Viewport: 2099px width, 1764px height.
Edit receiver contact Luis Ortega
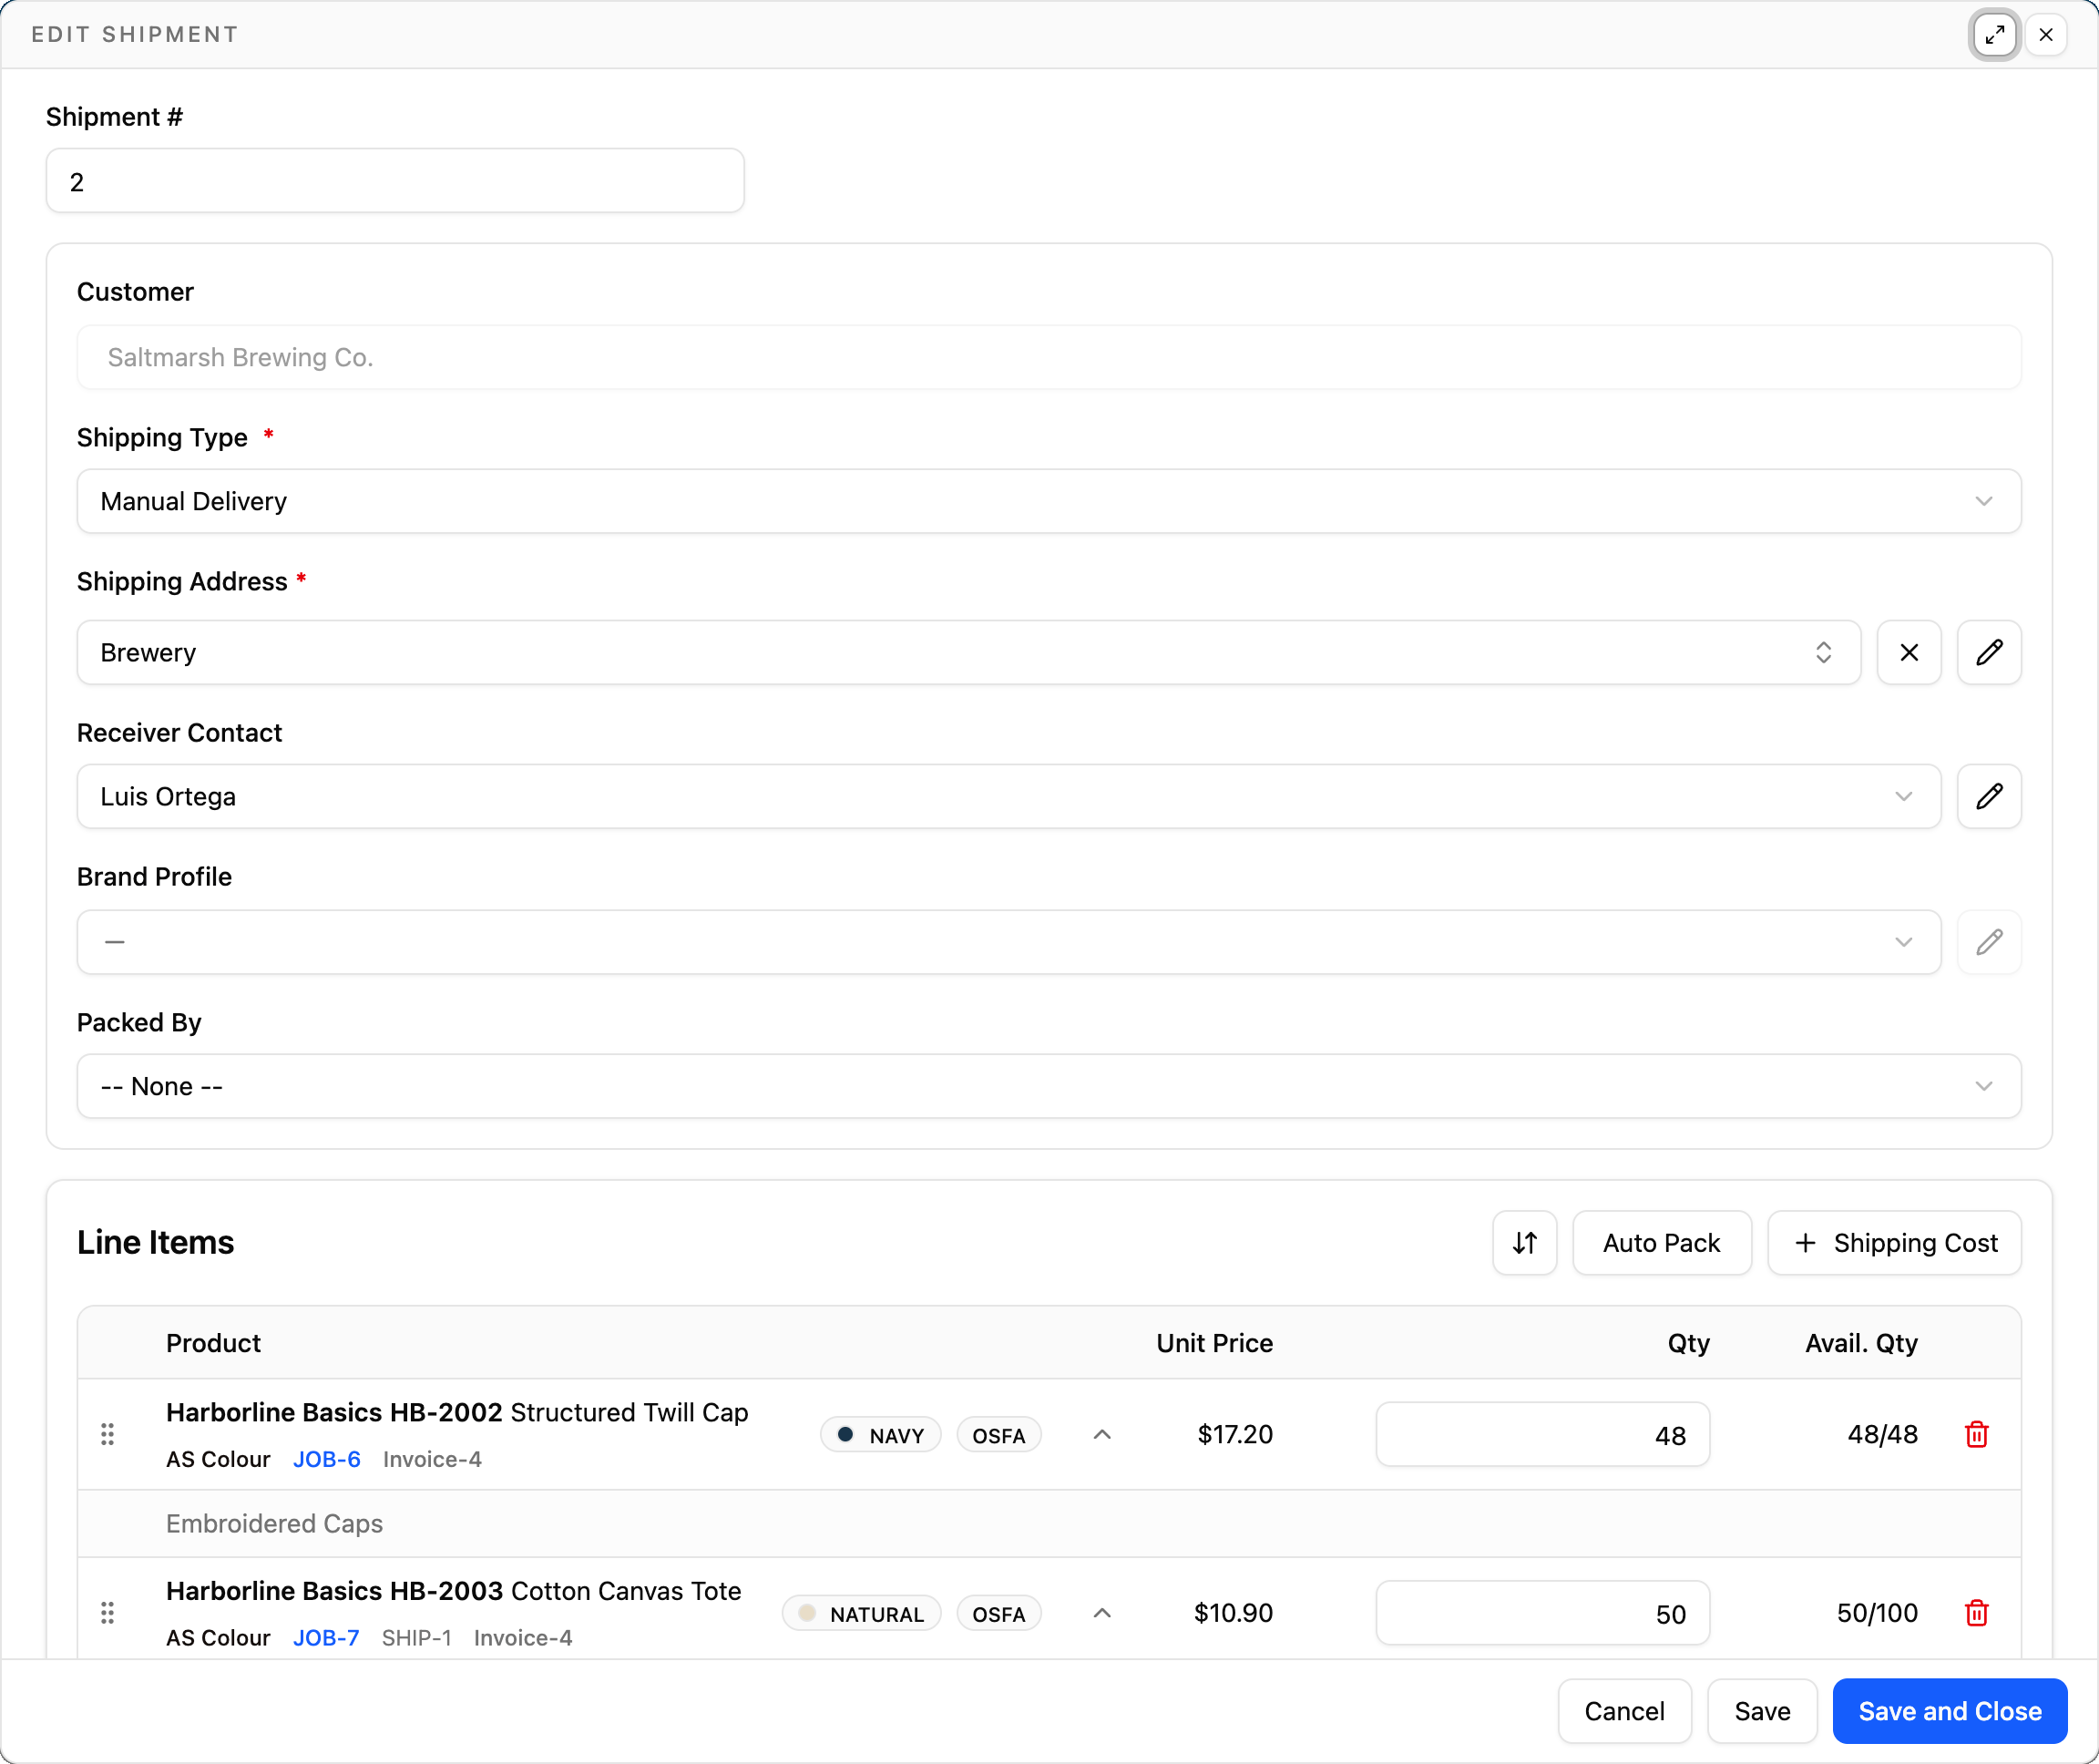click(1988, 796)
